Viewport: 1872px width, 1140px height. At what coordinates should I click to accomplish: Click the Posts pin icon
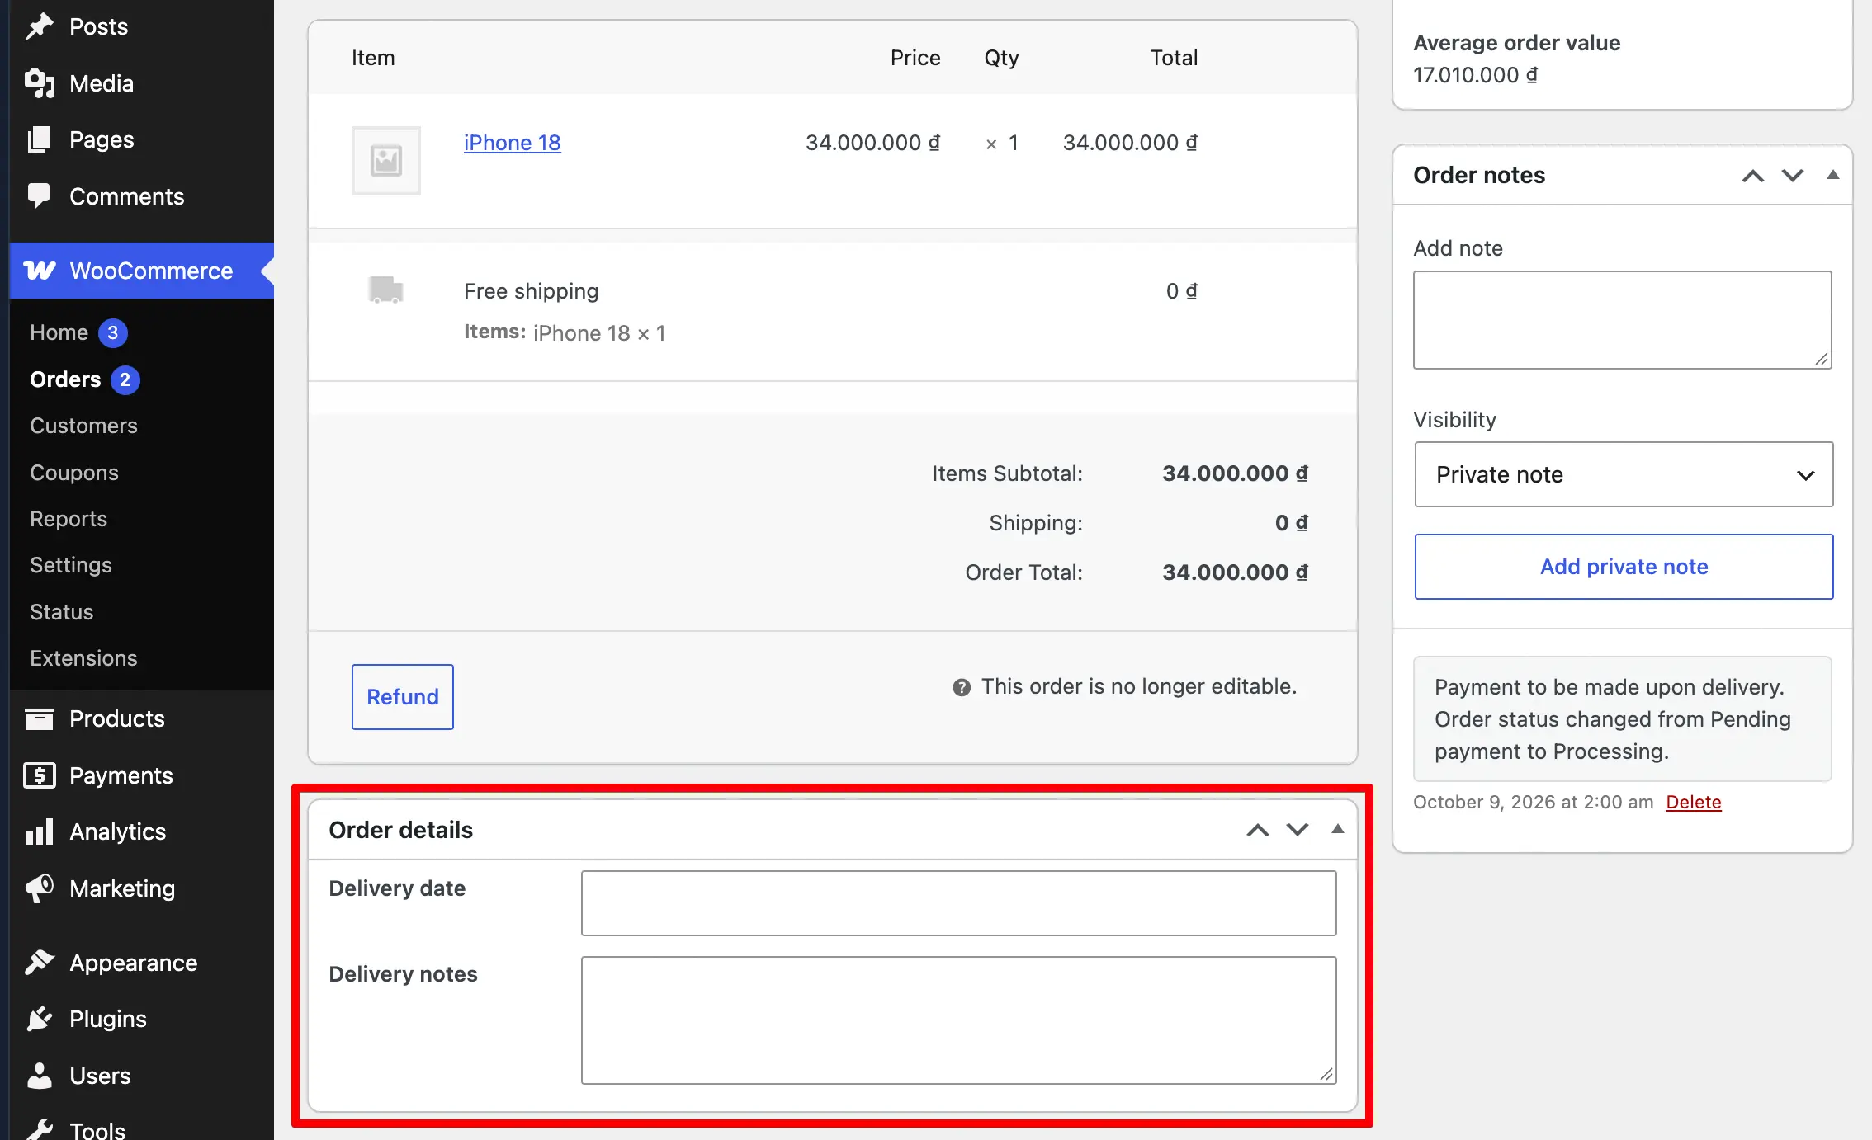coord(39,26)
